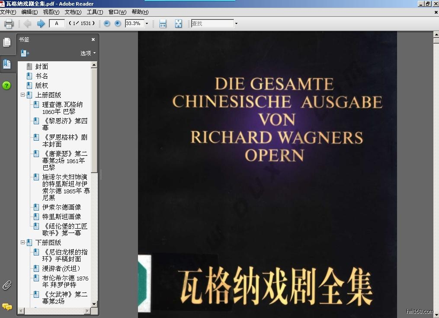Viewport: 439px width, 318px height.
Task: Open the Pages panel in sidebar
Action: 7,42
